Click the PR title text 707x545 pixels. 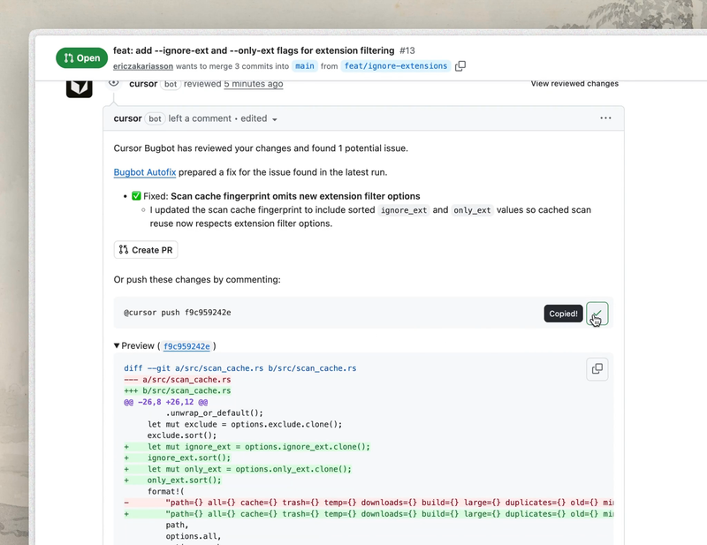(254, 50)
